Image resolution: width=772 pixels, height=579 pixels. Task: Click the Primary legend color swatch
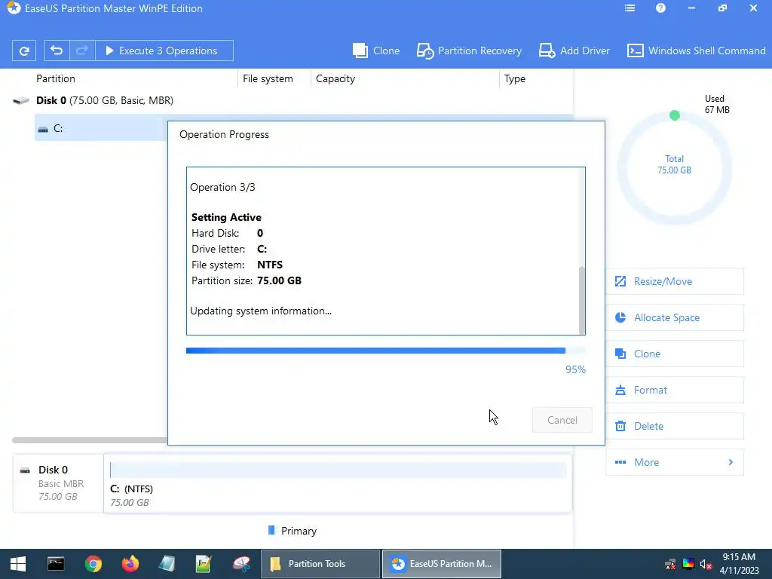click(271, 530)
